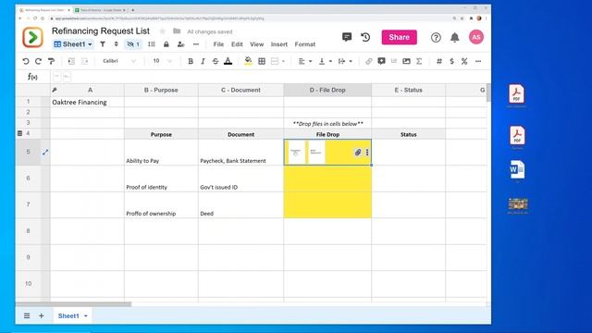Apply currency dollar format

tap(451, 61)
